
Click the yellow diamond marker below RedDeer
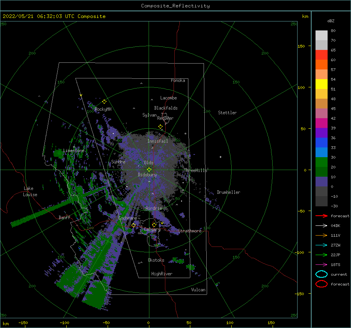161,127
